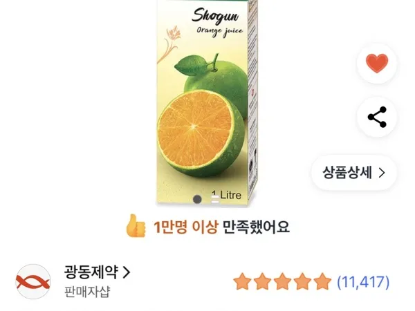Select the white image pagination indicator
Image resolution: width=415 pixels, height=311 pixels.
coord(215,198)
